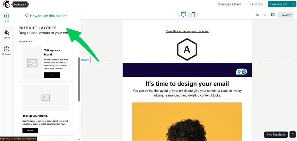297x141 pixels.
Task: Click the scrollbar down arrow in layouts panel
Action: pos(79,140)
